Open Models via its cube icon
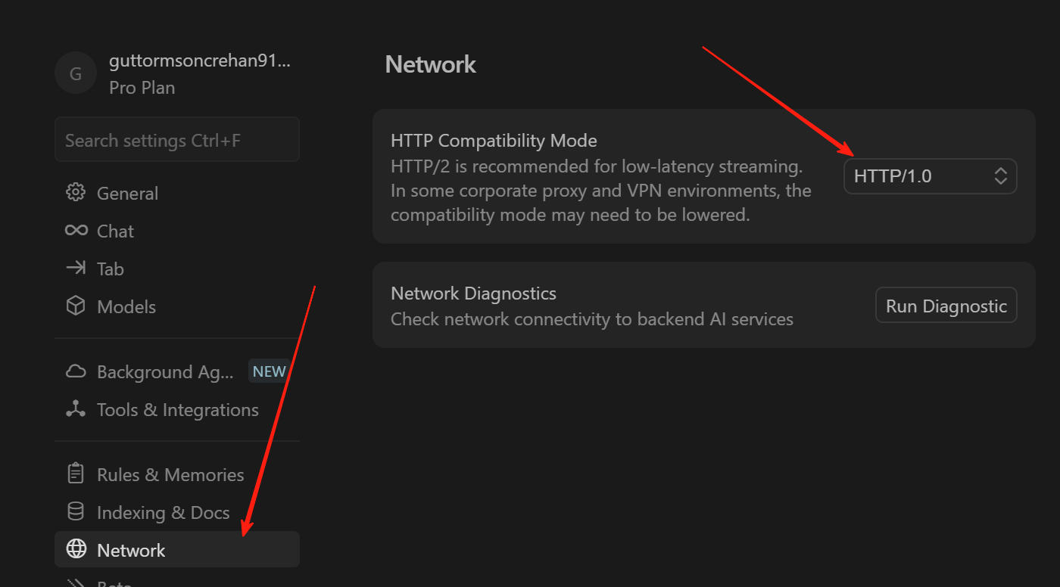The width and height of the screenshot is (1060, 587). 76,306
